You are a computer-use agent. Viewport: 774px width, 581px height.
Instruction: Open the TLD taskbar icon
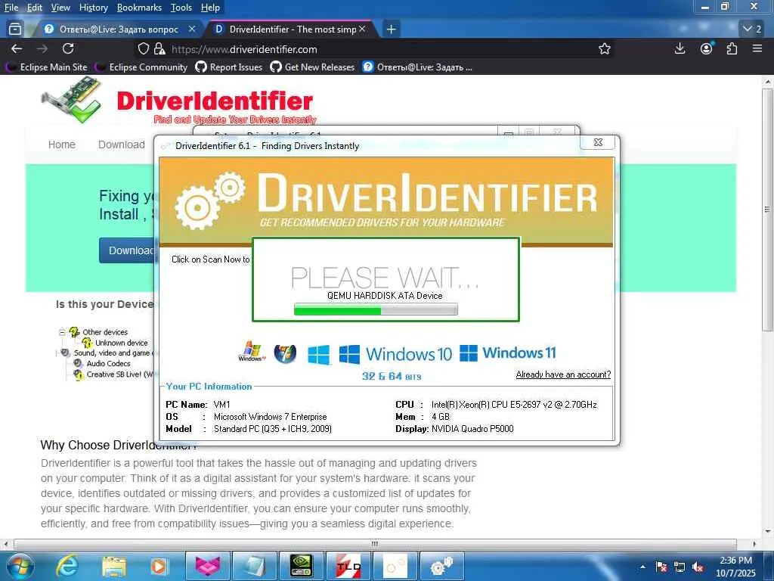[348, 567]
